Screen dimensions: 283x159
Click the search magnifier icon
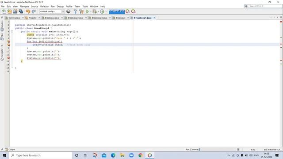click(246, 6)
